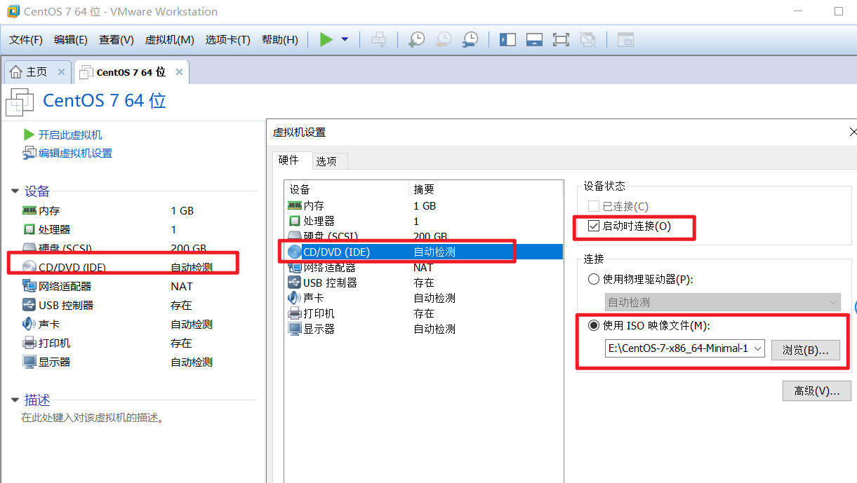
Task: Select 硬盘 (SCSI) row in the 虚拟机设置 list
Action: click(x=423, y=236)
